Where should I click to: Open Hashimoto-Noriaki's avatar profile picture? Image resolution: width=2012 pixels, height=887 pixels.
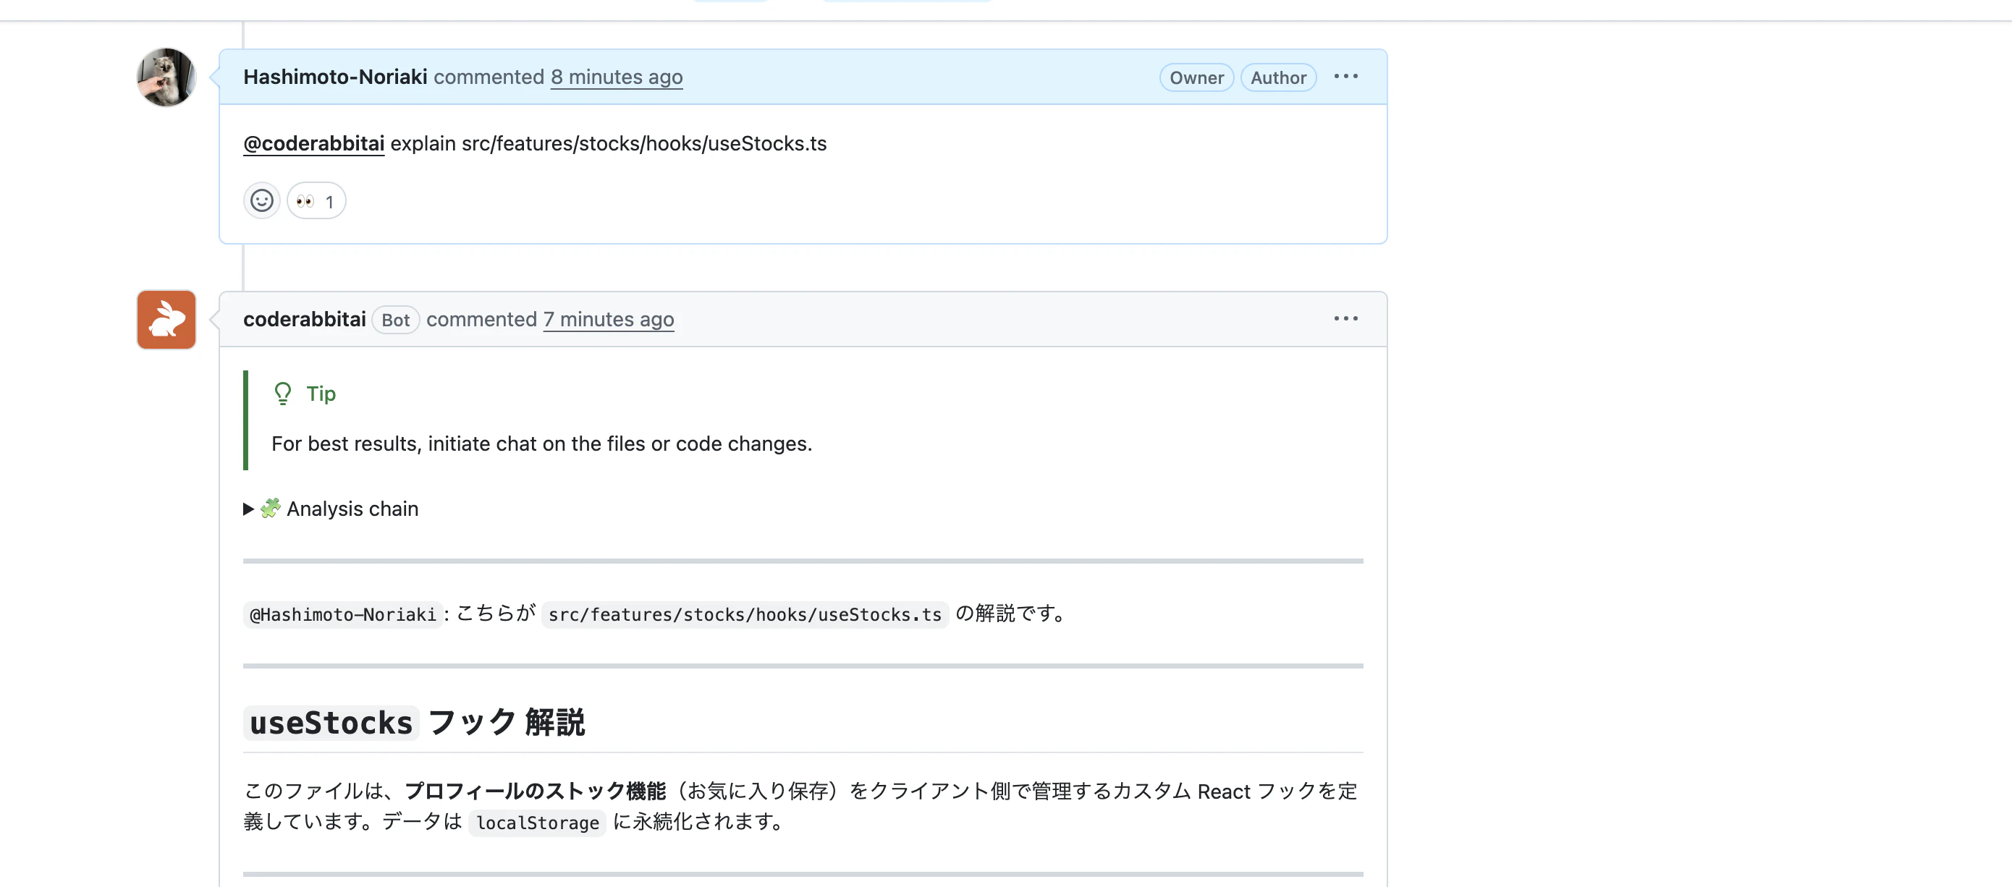pos(166,77)
